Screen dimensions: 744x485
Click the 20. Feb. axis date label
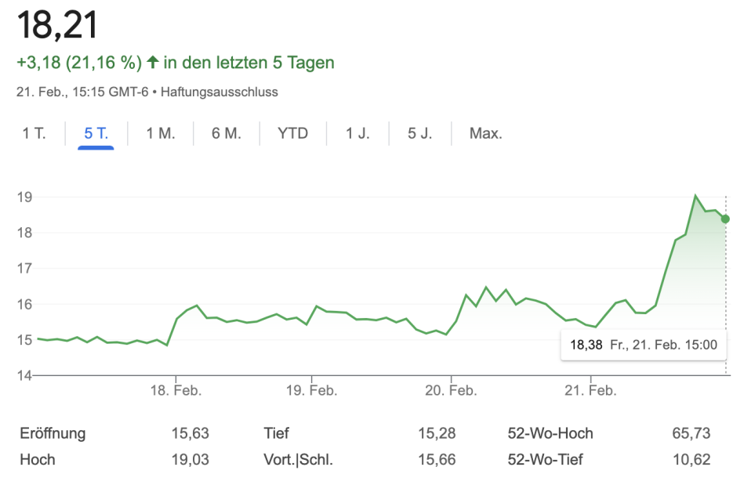449,390
